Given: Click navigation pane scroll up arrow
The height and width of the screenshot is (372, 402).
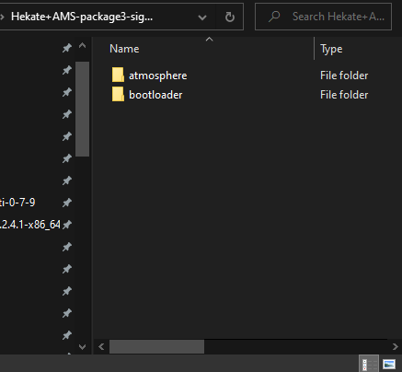Looking at the screenshot, I should click(x=82, y=46).
